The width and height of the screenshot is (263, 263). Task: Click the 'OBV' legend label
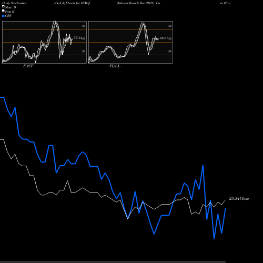pyautogui.click(x=8, y=16)
